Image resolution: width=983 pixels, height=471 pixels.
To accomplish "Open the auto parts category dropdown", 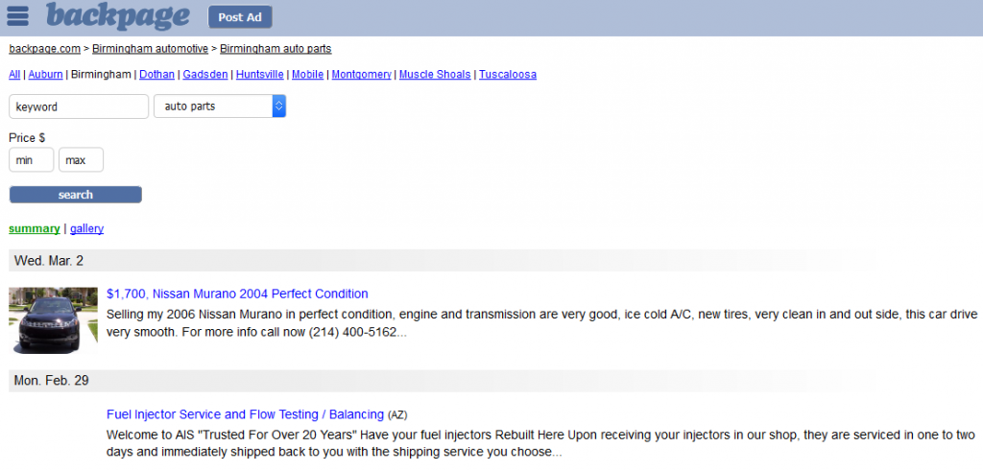I will coord(220,106).
